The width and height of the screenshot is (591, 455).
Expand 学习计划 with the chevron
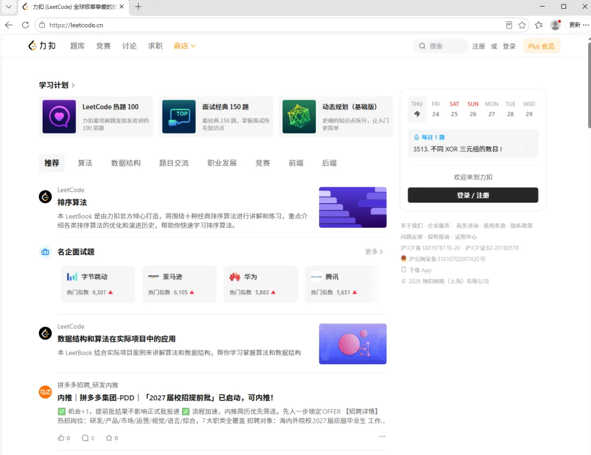coord(73,85)
